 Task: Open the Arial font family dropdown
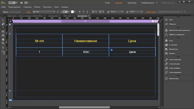coord(44,12)
